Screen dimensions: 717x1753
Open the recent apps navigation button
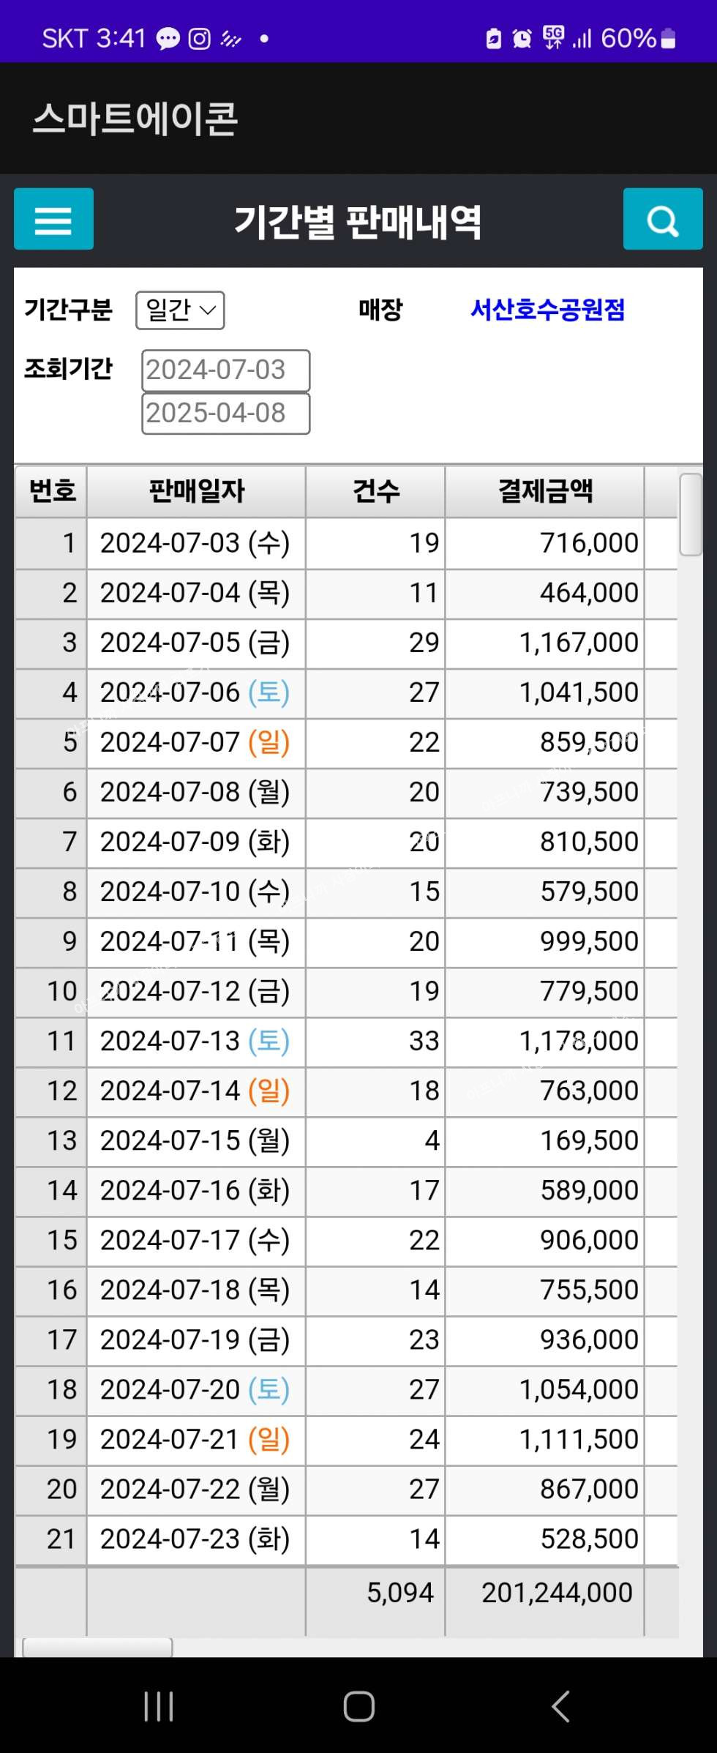158,1707
